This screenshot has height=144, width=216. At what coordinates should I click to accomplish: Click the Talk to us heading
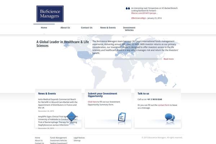coord(143,94)
